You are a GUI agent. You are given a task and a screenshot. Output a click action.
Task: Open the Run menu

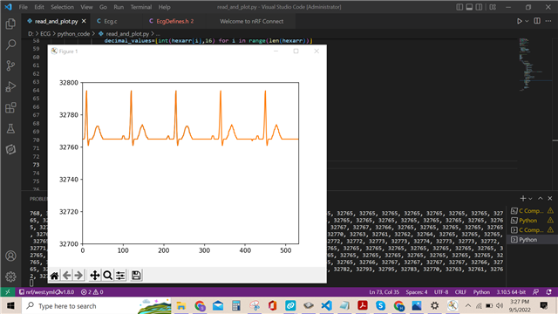[x=119, y=7]
